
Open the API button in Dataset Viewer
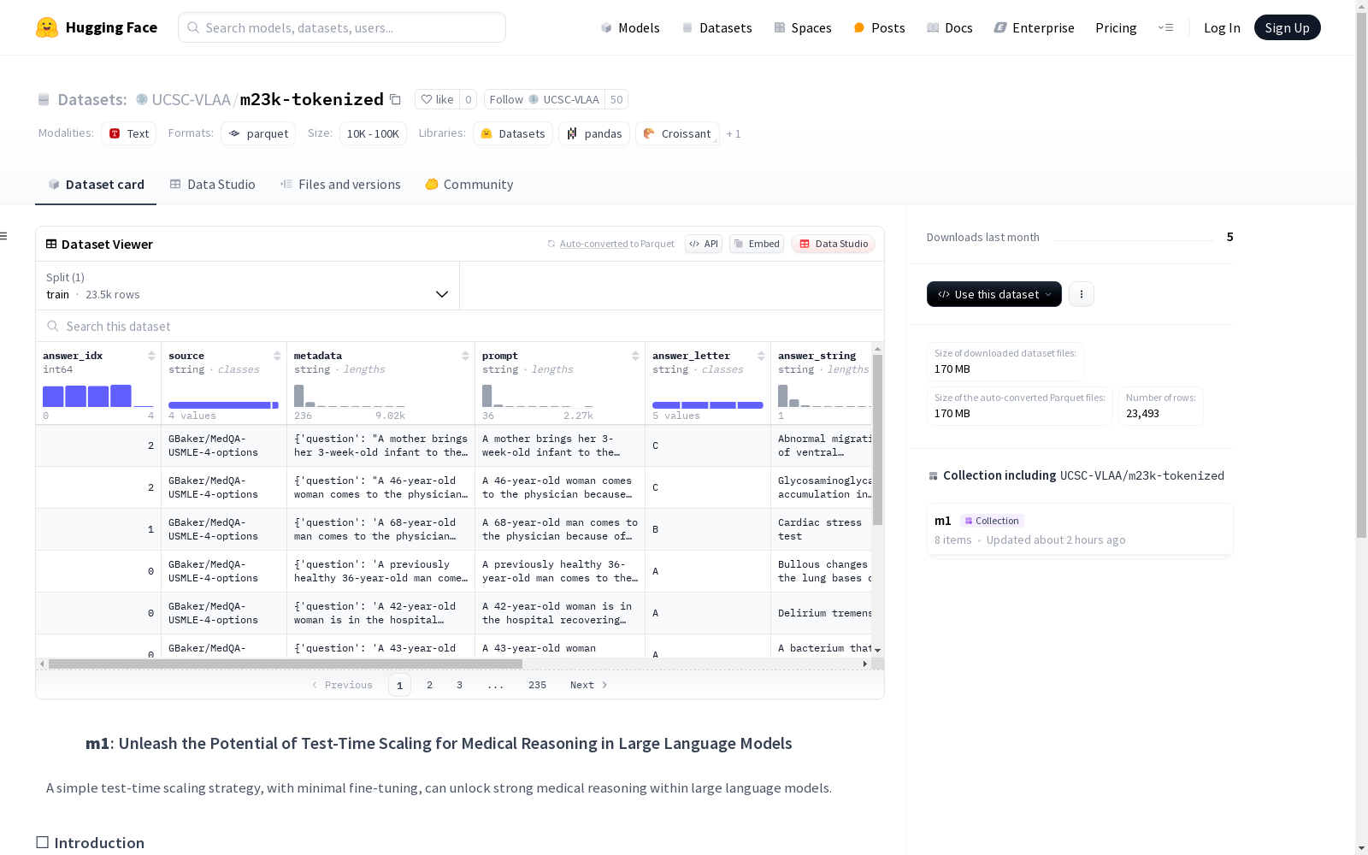704,244
